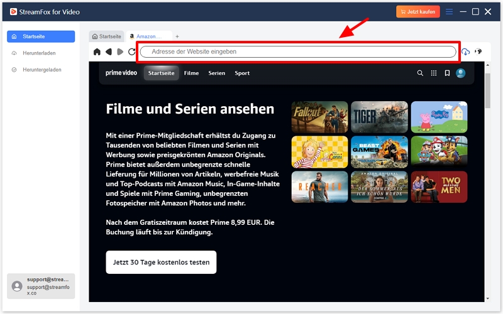The height and width of the screenshot is (314, 503).
Task: Add a new browser tab with plus
Action: tap(177, 36)
